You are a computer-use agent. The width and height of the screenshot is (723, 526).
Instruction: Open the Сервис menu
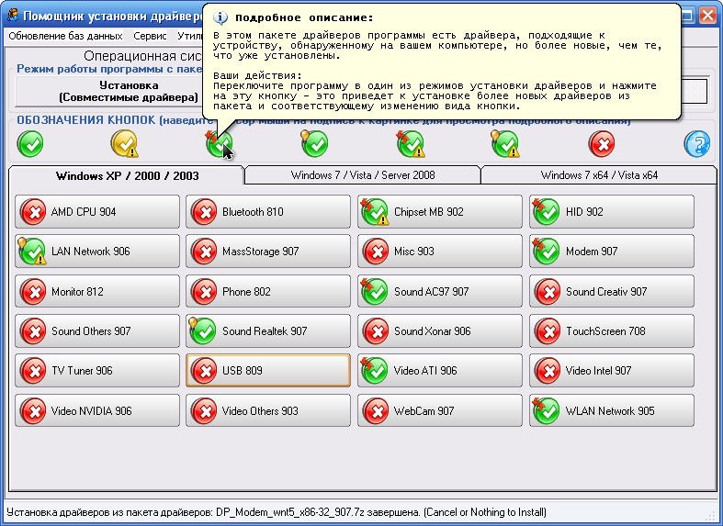pyautogui.click(x=150, y=36)
